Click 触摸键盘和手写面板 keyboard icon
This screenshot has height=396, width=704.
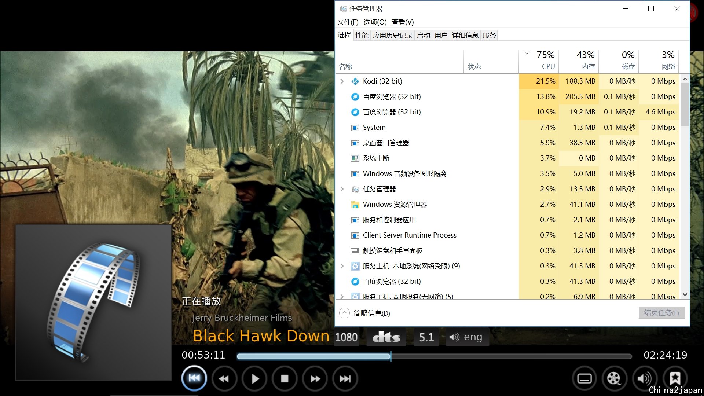click(x=355, y=251)
